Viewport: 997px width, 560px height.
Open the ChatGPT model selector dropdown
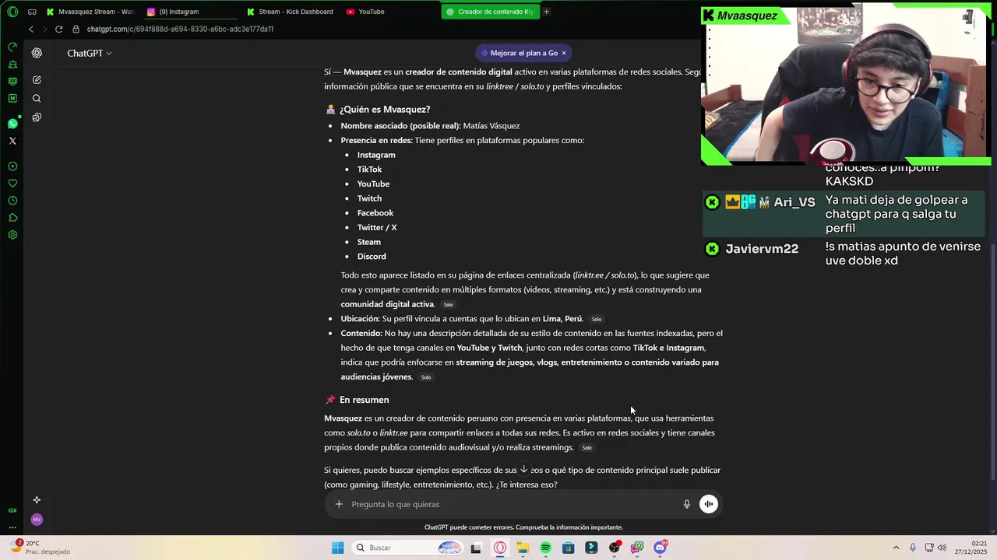pos(89,53)
